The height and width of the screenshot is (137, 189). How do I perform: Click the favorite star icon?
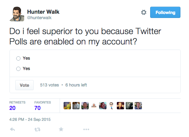(x=61, y=129)
